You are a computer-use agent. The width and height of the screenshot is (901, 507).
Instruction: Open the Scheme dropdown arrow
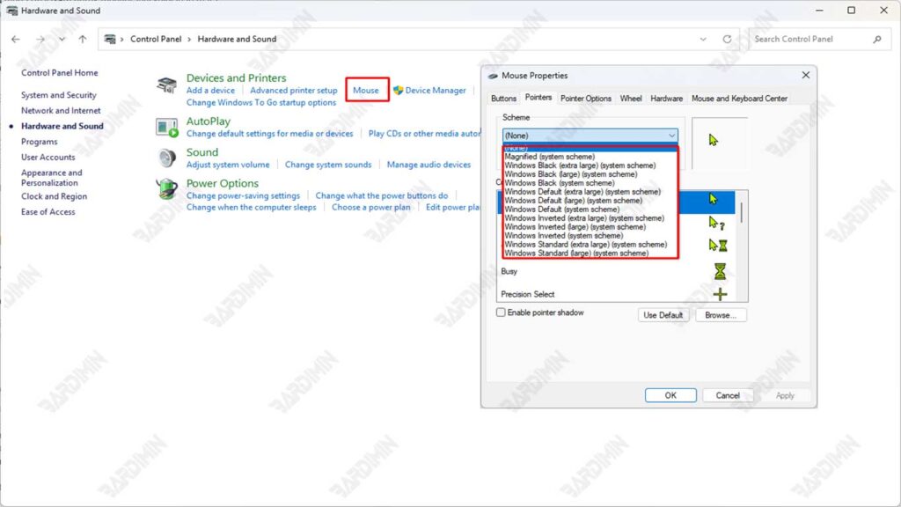point(671,136)
